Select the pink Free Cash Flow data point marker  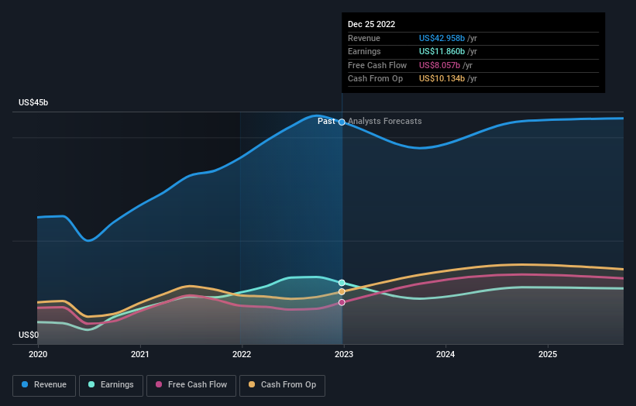pyautogui.click(x=342, y=302)
